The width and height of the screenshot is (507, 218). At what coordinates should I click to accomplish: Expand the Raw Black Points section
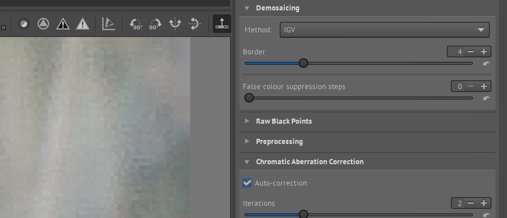tap(247, 121)
